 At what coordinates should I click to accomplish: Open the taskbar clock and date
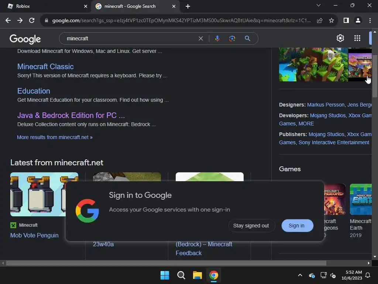pos(352,275)
